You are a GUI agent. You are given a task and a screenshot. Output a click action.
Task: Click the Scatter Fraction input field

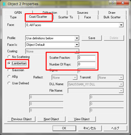(86, 58)
